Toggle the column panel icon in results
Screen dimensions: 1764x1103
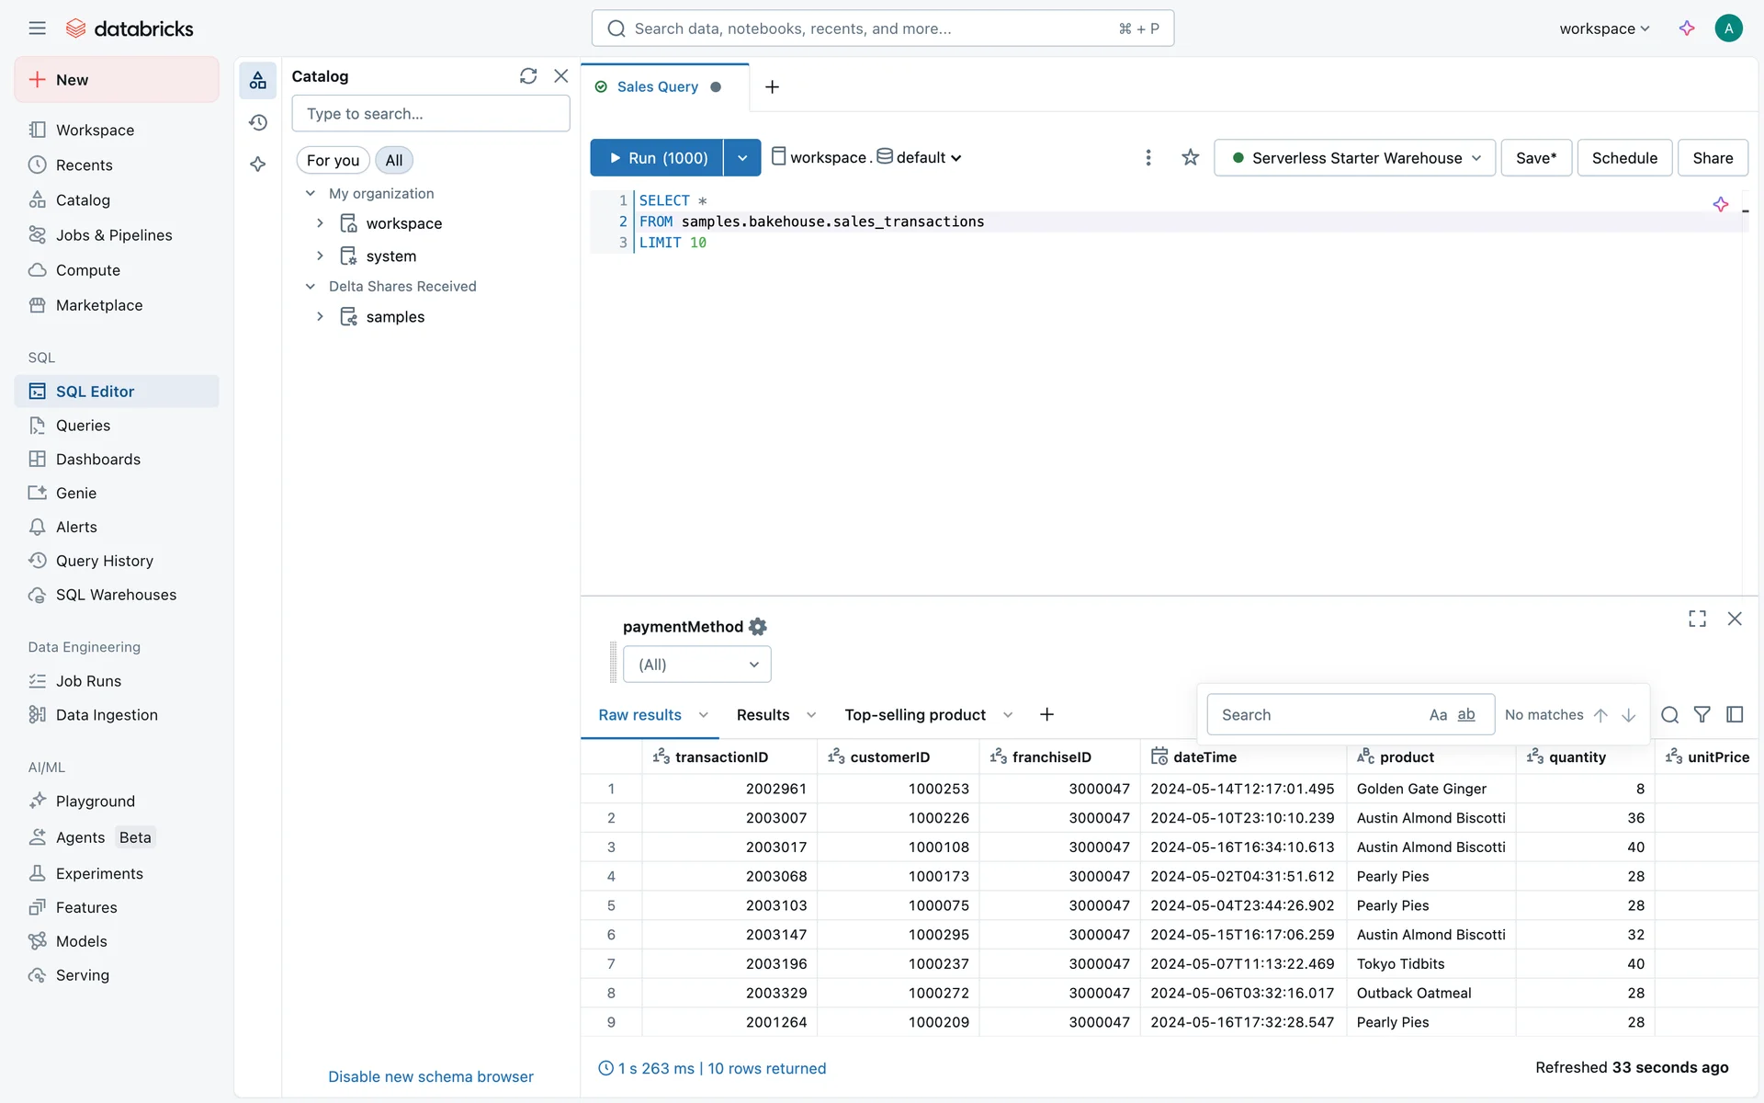pos(1735,714)
